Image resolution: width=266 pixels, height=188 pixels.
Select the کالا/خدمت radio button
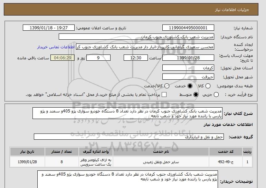click(x=167, y=86)
